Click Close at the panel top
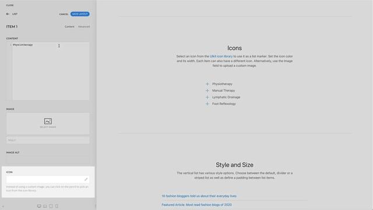Viewport: 373px width, 210px height. pyautogui.click(x=10, y=5)
